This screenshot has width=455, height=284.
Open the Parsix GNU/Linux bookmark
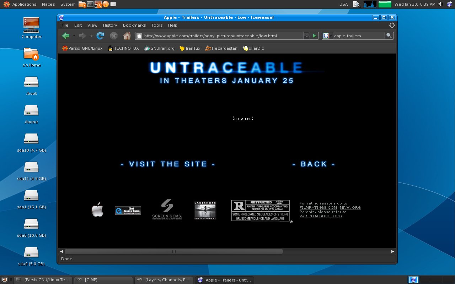tap(82, 48)
